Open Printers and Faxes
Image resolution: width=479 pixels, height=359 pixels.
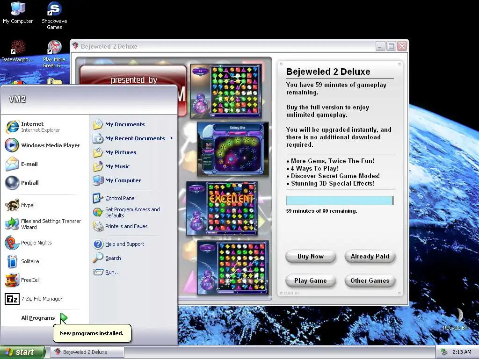[x=120, y=226]
